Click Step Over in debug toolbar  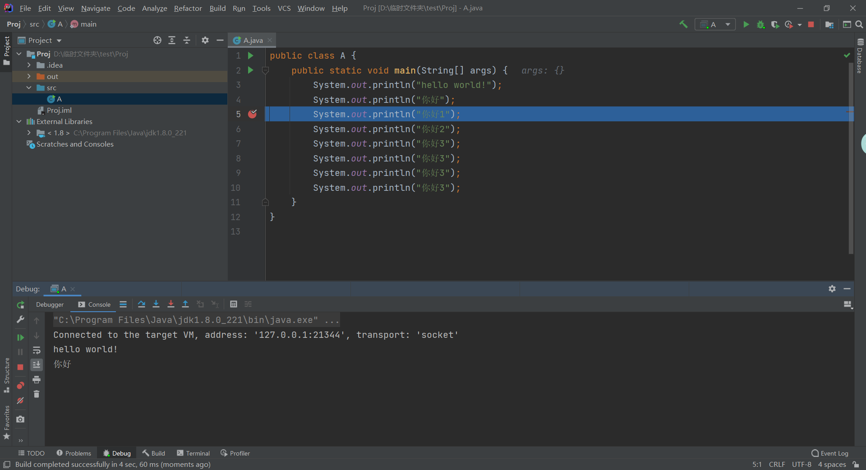(x=142, y=304)
